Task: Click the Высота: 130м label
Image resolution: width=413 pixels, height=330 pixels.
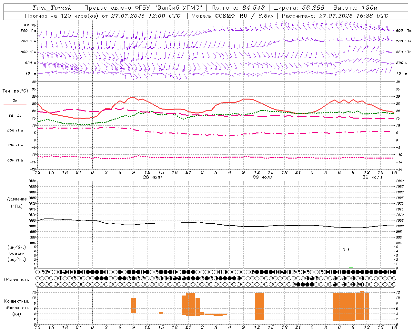Action: 355,8
